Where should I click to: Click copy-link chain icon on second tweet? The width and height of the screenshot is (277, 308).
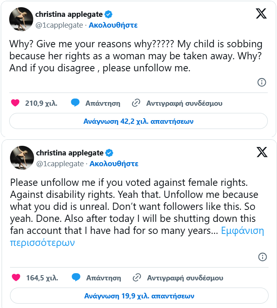[x=137, y=278]
